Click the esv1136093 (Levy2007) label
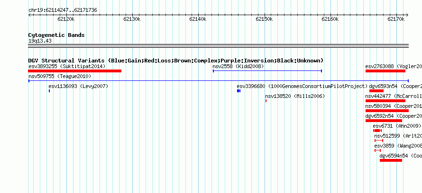The width and height of the screenshot is (422, 193). pos(78,87)
